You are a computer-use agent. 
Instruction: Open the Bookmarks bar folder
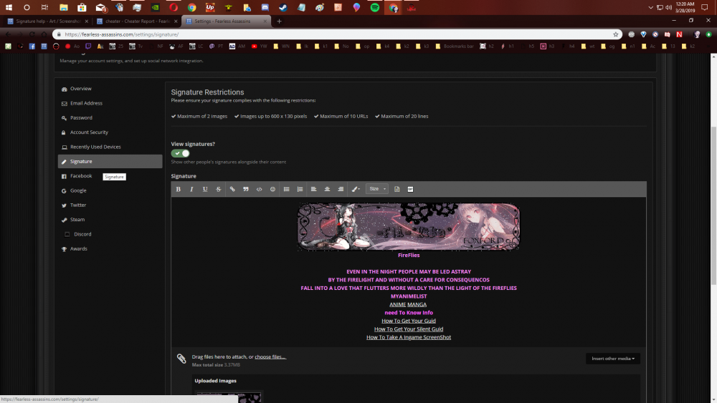[455, 46]
